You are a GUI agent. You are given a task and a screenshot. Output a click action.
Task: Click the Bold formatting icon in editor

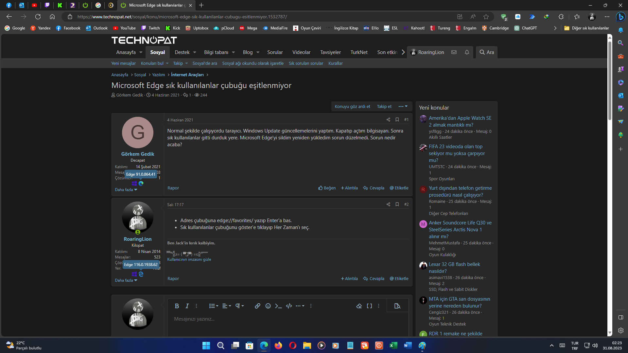point(177,306)
